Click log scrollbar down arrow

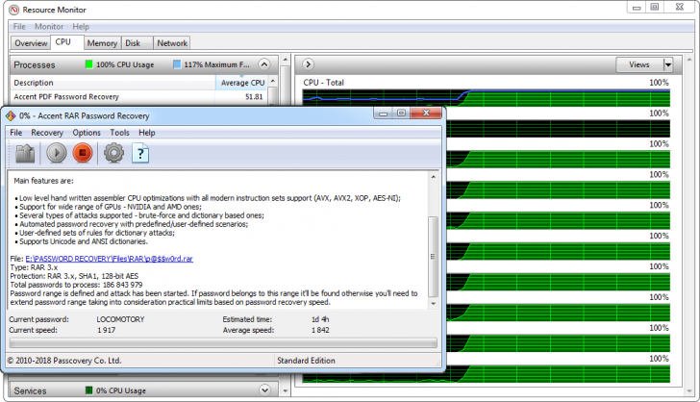(433, 303)
